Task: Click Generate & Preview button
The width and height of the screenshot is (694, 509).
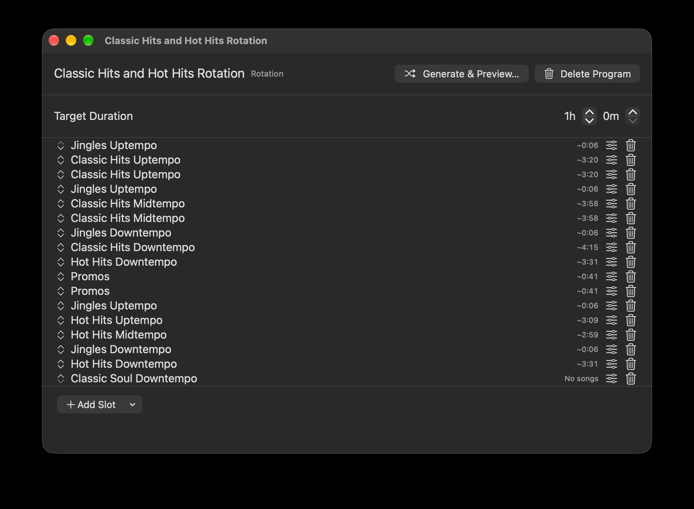Action: coord(461,74)
